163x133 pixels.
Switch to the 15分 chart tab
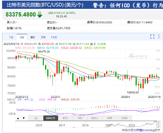tap(54, 37)
